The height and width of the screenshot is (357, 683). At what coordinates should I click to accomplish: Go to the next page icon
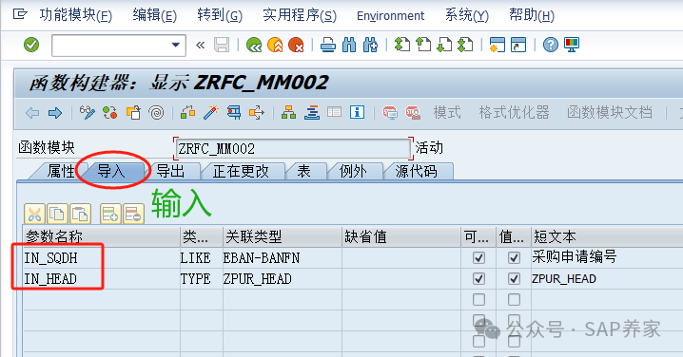pos(444,45)
